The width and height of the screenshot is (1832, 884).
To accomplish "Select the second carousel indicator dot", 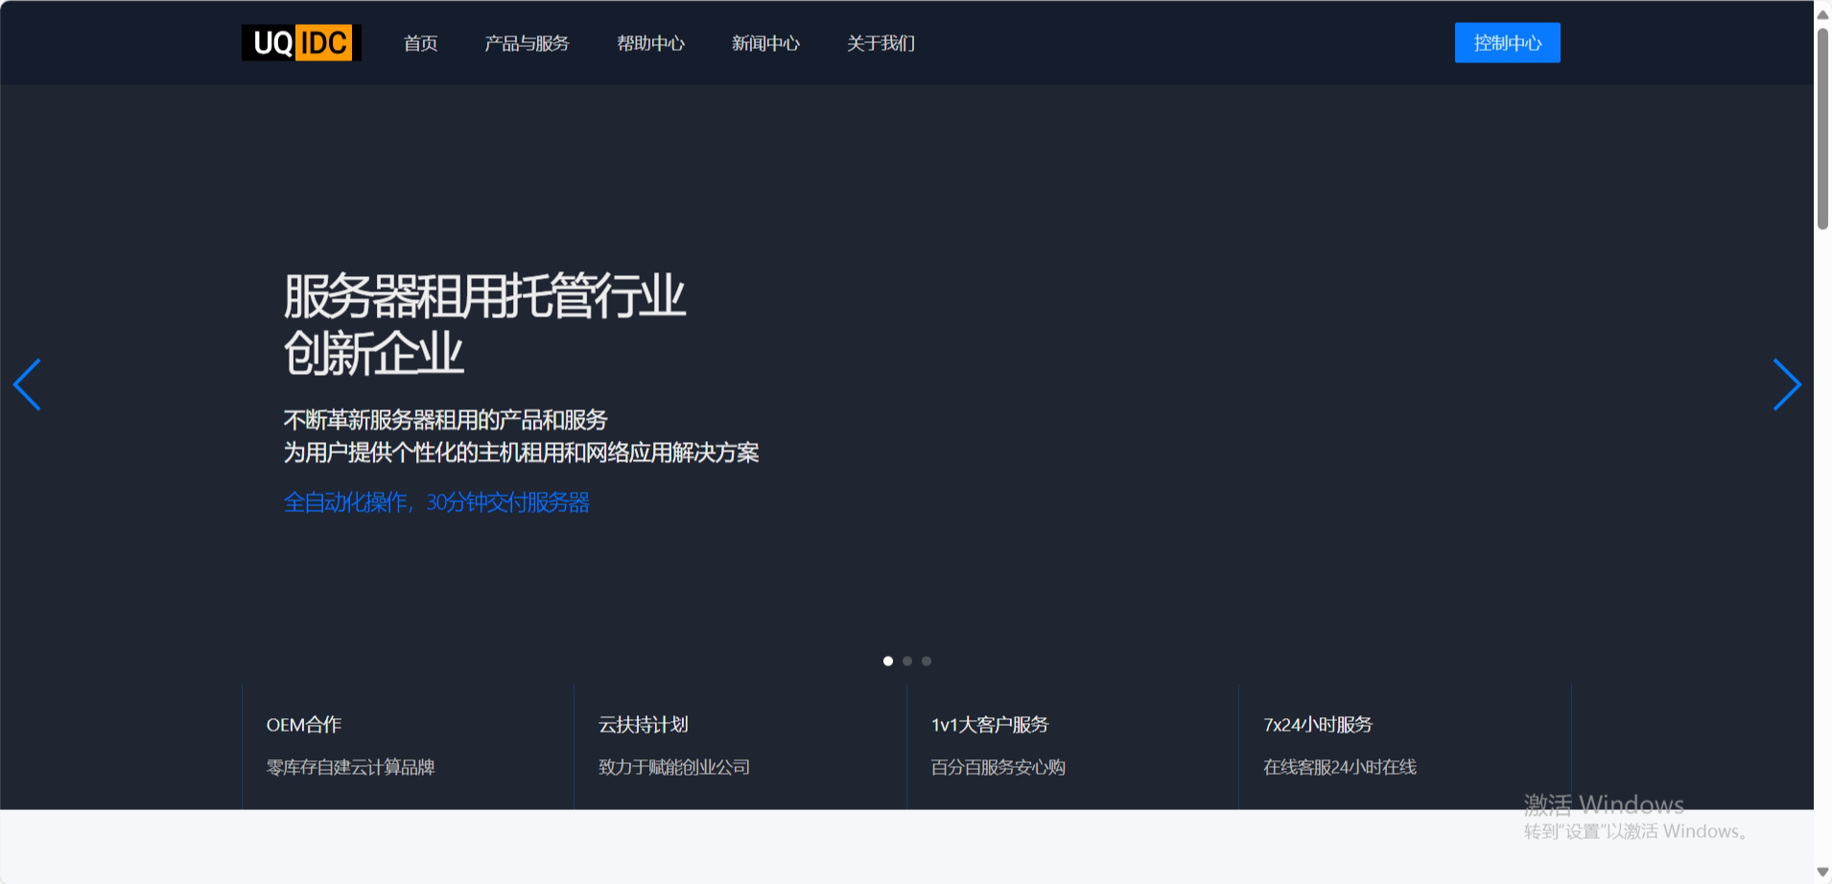I will point(907,661).
